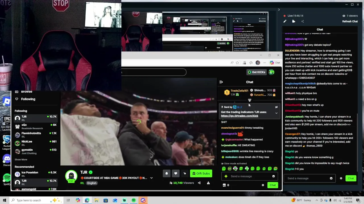Open the Windows Start menu
The image size is (364, 204).
4,200
